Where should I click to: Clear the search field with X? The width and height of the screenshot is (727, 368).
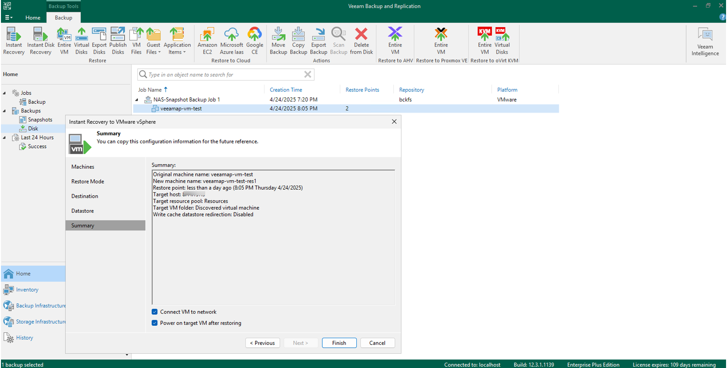tap(308, 74)
